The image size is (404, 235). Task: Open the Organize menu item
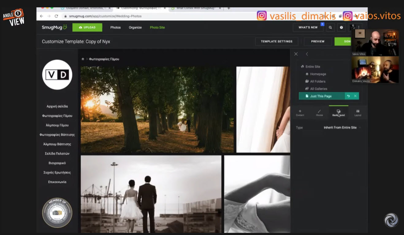(x=135, y=28)
